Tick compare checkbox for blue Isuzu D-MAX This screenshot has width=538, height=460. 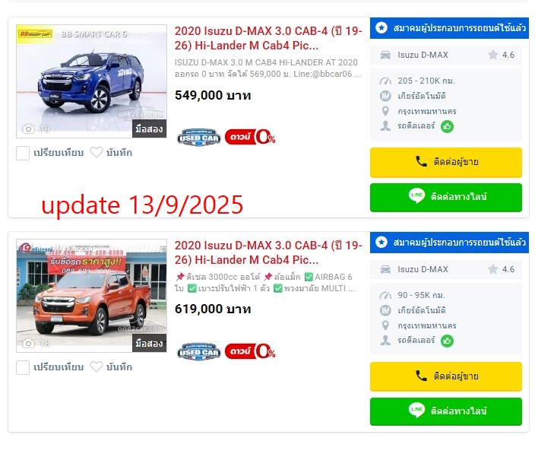click(23, 153)
